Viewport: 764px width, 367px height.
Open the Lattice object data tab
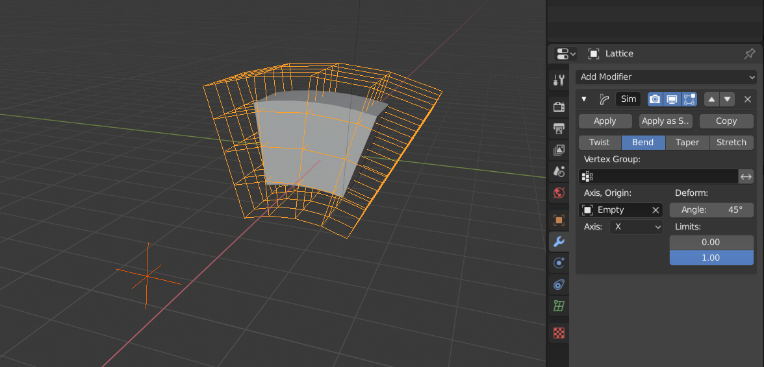(x=559, y=306)
